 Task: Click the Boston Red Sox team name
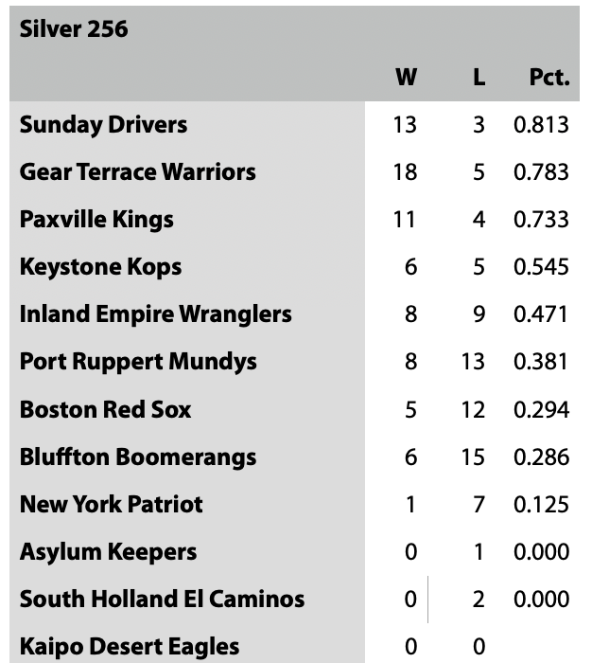click(105, 409)
